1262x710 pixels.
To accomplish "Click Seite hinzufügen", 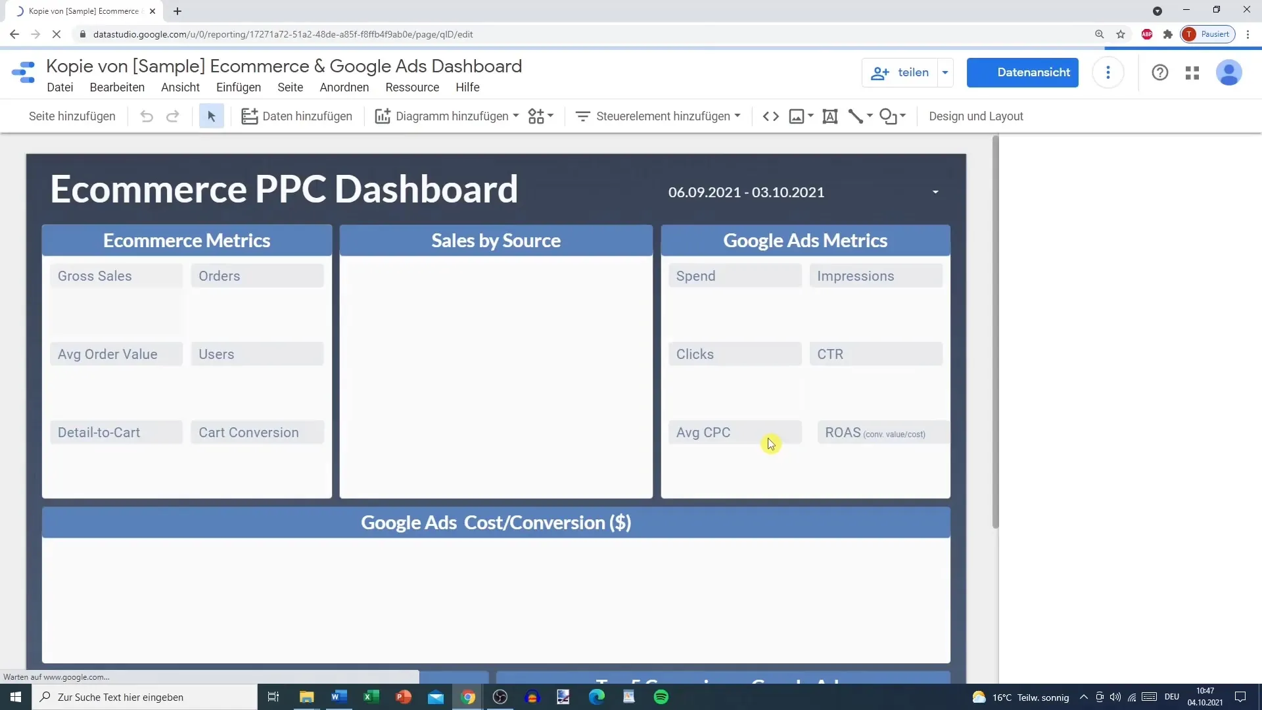I will click(x=72, y=116).
